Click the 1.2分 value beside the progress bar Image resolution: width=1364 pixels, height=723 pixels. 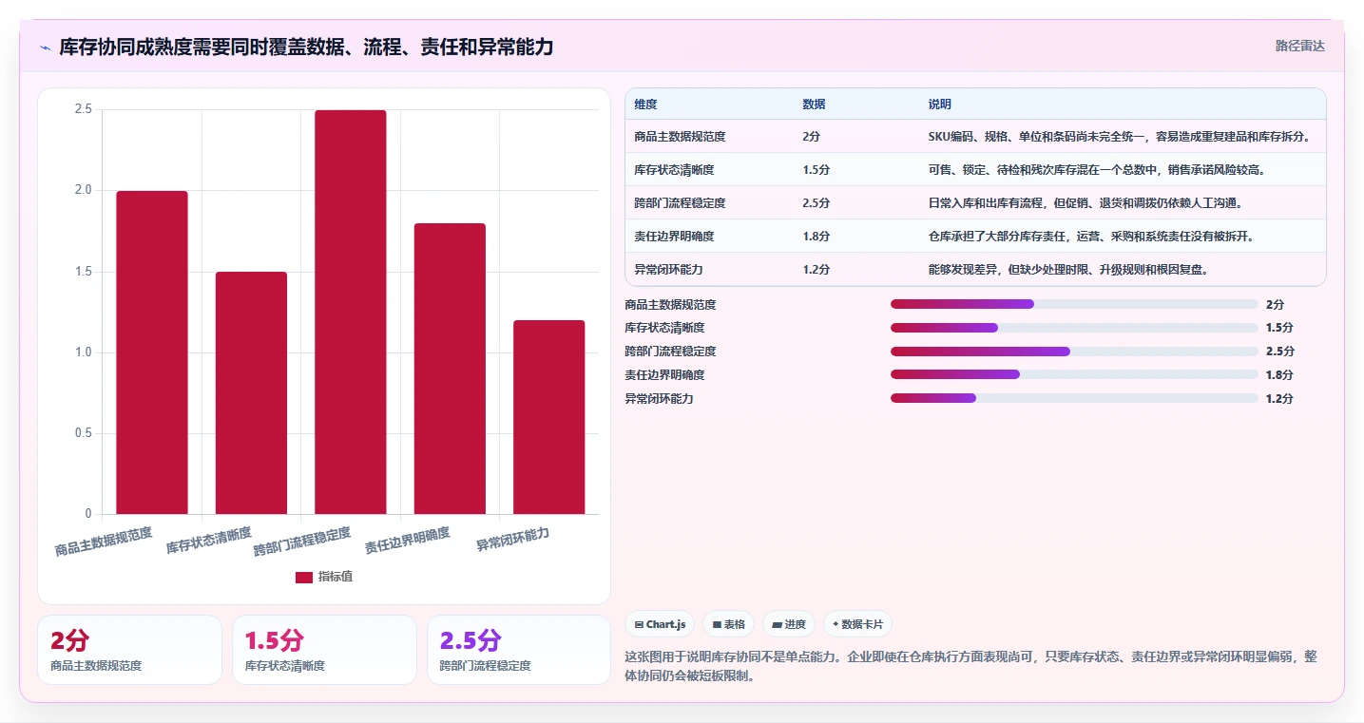tap(1279, 398)
